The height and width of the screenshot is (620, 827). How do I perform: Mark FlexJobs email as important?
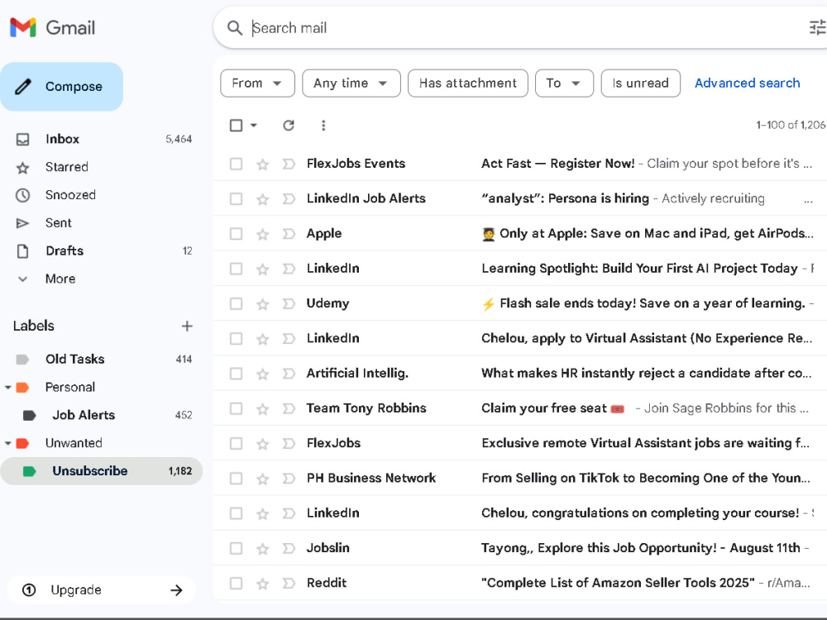click(x=289, y=443)
